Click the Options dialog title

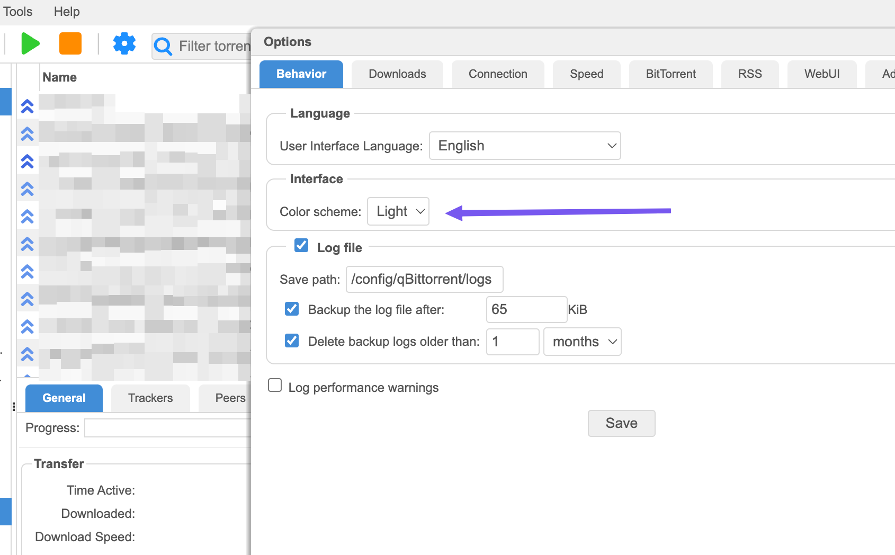click(288, 42)
